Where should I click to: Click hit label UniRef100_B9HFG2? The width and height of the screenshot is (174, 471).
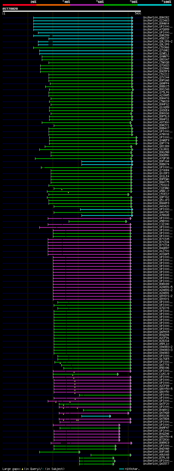pos(156,105)
